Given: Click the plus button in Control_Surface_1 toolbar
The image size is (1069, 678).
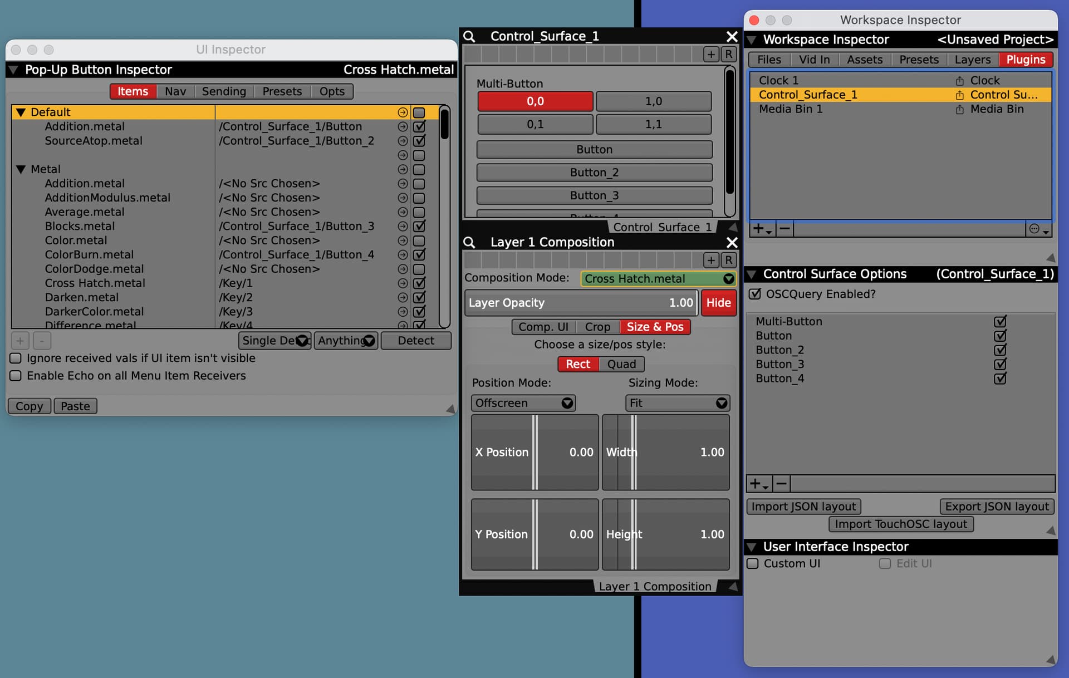Looking at the screenshot, I should [x=710, y=54].
